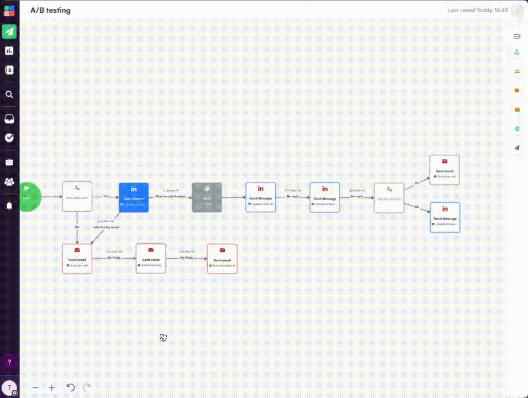This screenshot has height=398, width=528.
Task: Open the inbox tray icon in sidebar
Action: pos(9,119)
